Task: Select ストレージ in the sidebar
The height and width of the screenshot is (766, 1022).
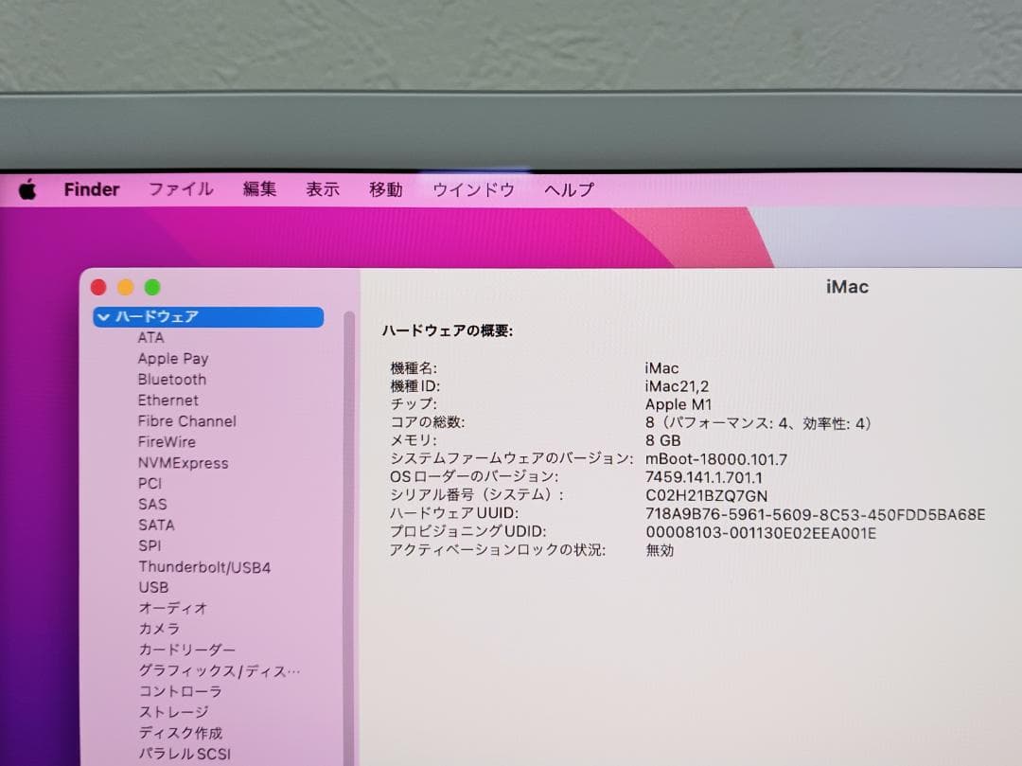Action: click(173, 713)
